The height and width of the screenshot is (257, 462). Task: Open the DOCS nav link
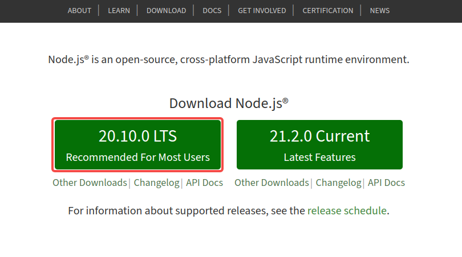(x=212, y=11)
